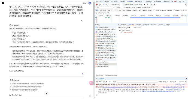The width and height of the screenshot is (188, 99).
Task: Click the red error count badge
Action: point(176,2)
